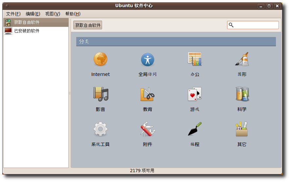This screenshot has height=182, width=290.
Task: Click the 图形 category label
Action: 242,74
